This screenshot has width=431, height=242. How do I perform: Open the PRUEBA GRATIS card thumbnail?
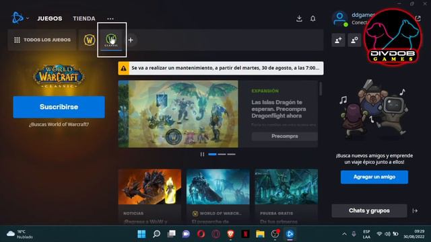pyautogui.click(x=286, y=187)
